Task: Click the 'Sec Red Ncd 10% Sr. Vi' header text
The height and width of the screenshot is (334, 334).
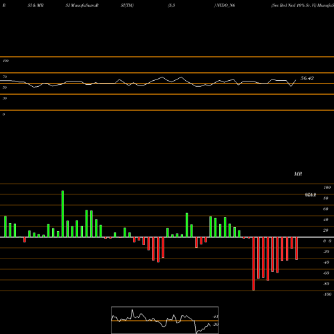Action: click(293, 5)
